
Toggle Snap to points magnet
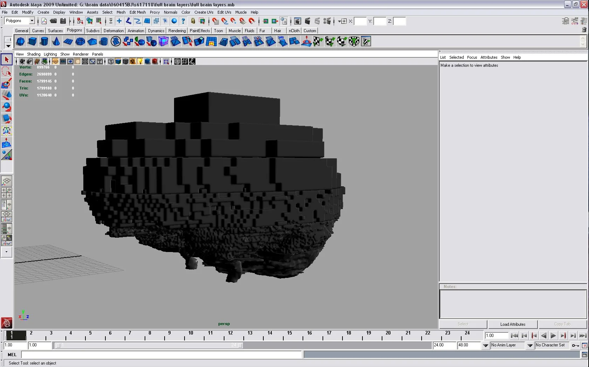[x=234, y=21]
